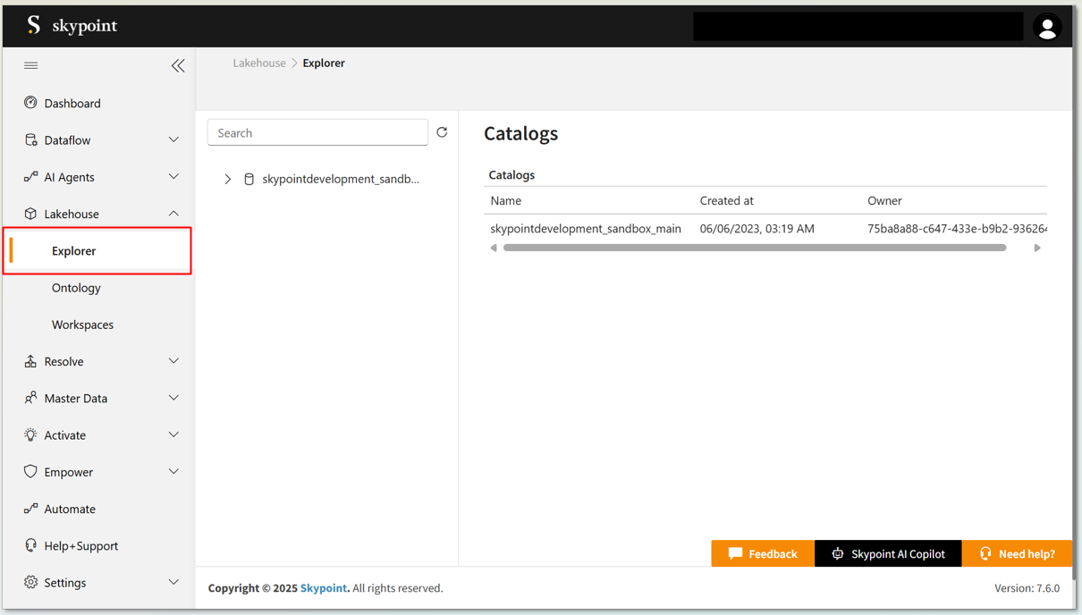
Task: Expand the Dataflow menu chevron
Action: [173, 139]
